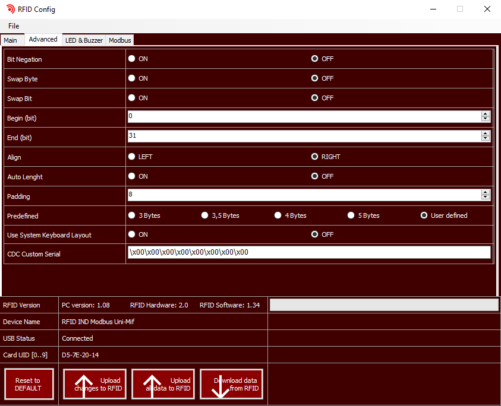Click the RFID Config app logo icon
The height and width of the screenshot is (406, 501).
tap(10, 9)
